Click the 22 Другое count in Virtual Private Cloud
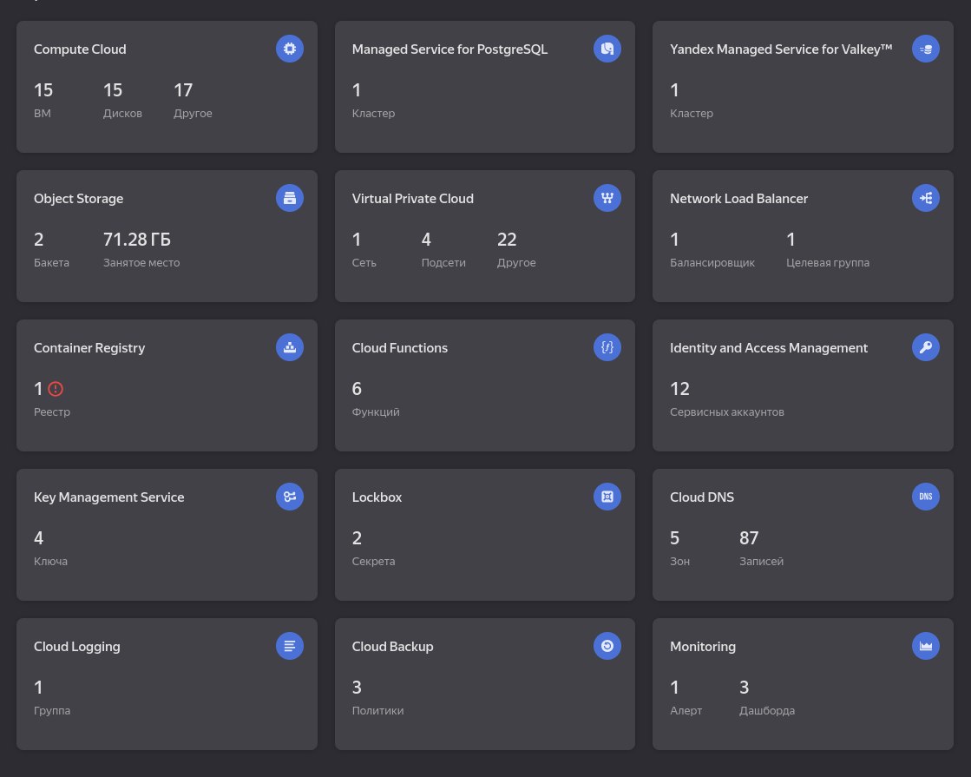Image resolution: width=971 pixels, height=777 pixels. point(516,248)
